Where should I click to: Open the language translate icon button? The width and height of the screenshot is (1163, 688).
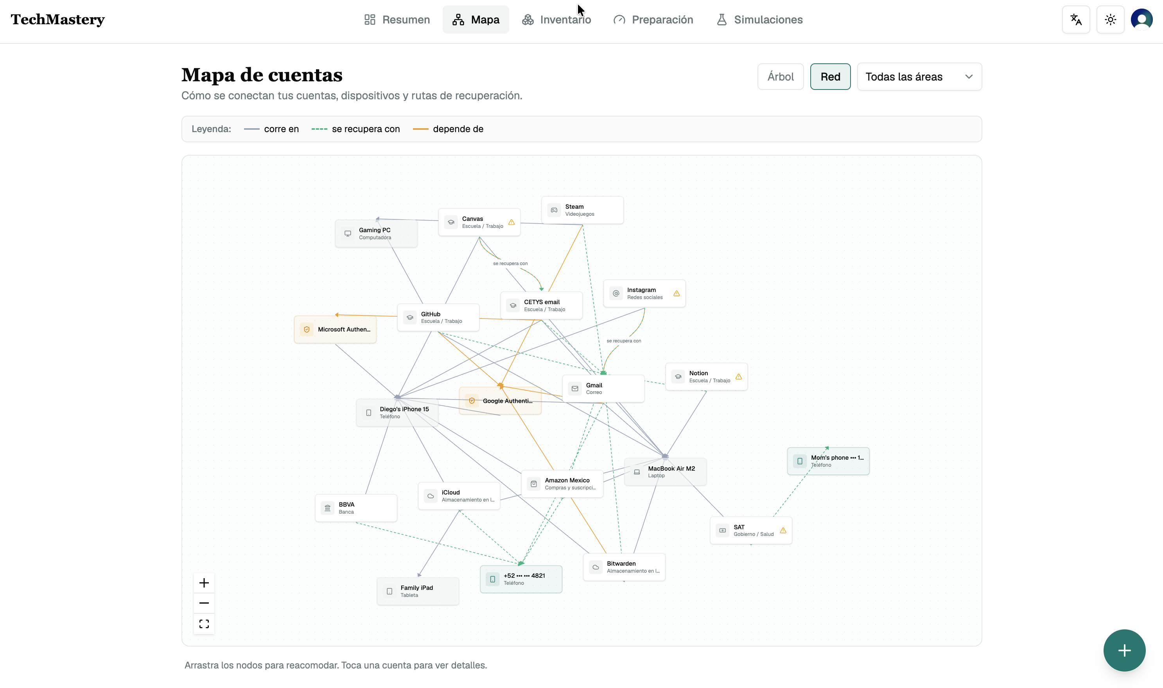click(x=1076, y=20)
